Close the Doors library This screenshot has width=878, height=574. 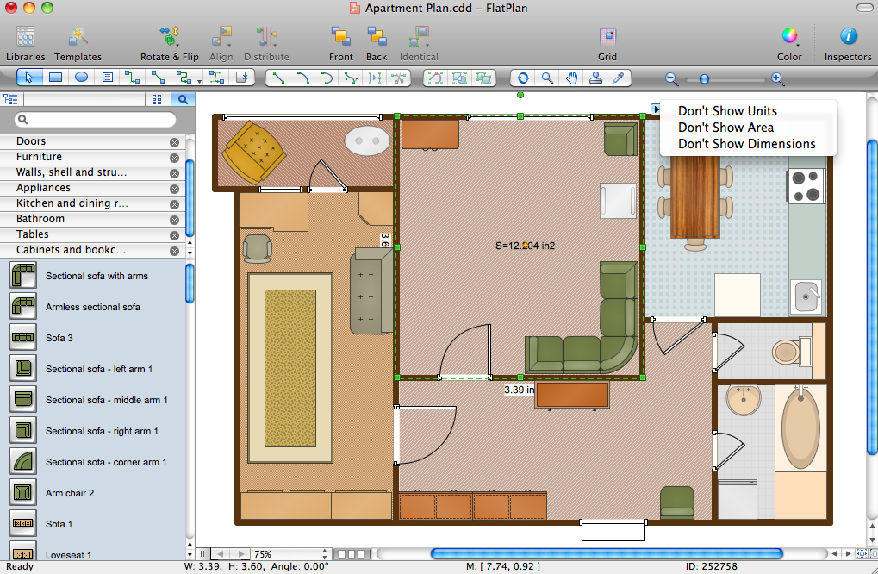174,142
